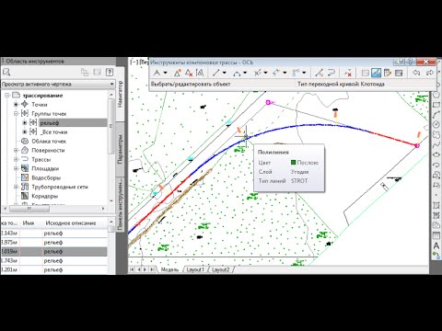This screenshot has width=442, height=331.
Task: Open the curve tool dropdown arrow
Action: click(x=245, y=73)
